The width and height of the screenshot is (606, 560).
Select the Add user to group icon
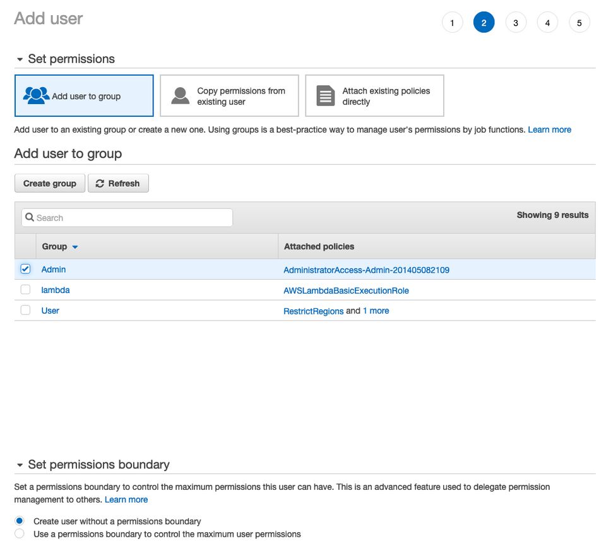[35, 94]
